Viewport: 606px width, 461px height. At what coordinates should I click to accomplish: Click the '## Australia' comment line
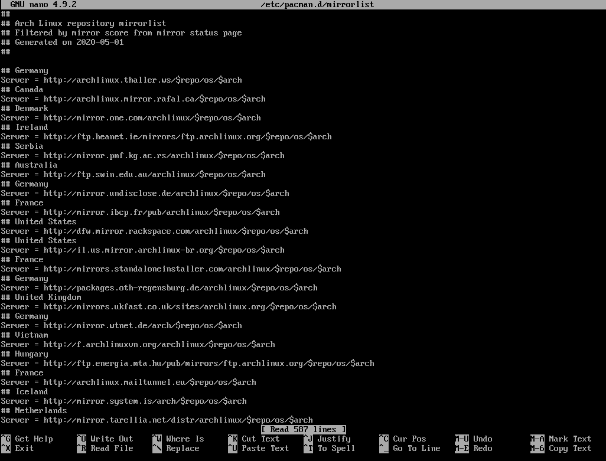click(x=29, y=165)
